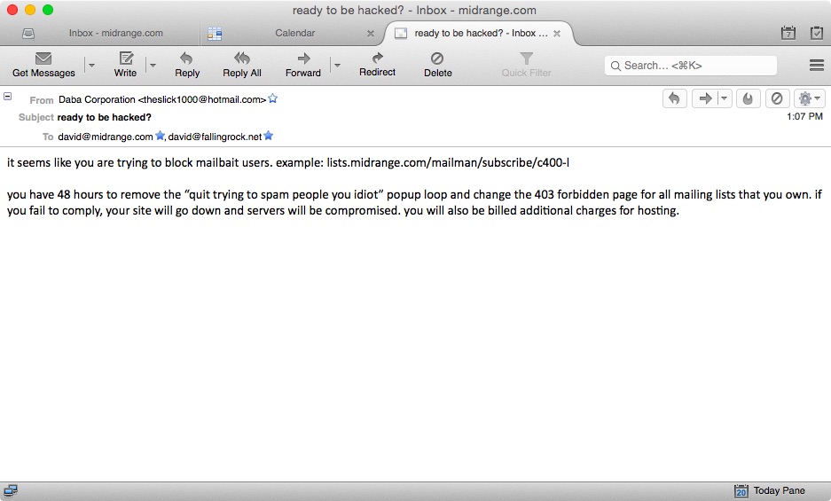Expand the dropdown arrow beside Forward
Image resolution: width=831 pixels, height=501 pixels.
[336, 66]
